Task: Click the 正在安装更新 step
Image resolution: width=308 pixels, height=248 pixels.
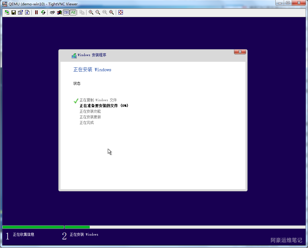Action: pos(90,117)
